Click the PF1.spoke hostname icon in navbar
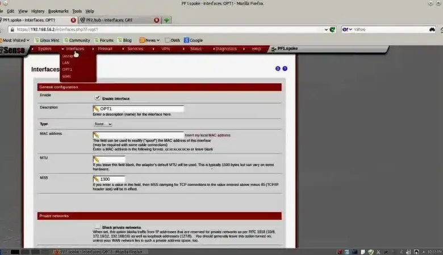The height and width of the screenshot is (255, 443). [274, 49]
